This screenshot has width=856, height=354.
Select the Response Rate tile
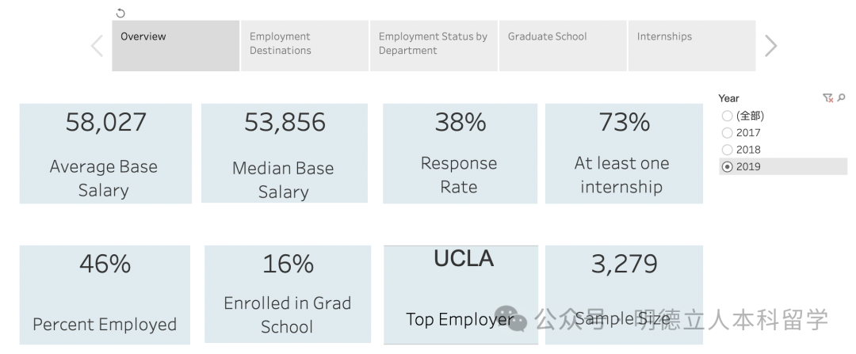click(460, 154)
